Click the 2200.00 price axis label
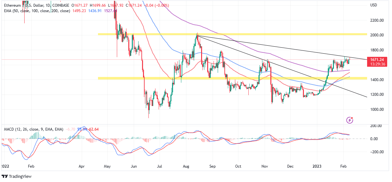This screenshot has height=182, width=392. [x=377, y=20]
